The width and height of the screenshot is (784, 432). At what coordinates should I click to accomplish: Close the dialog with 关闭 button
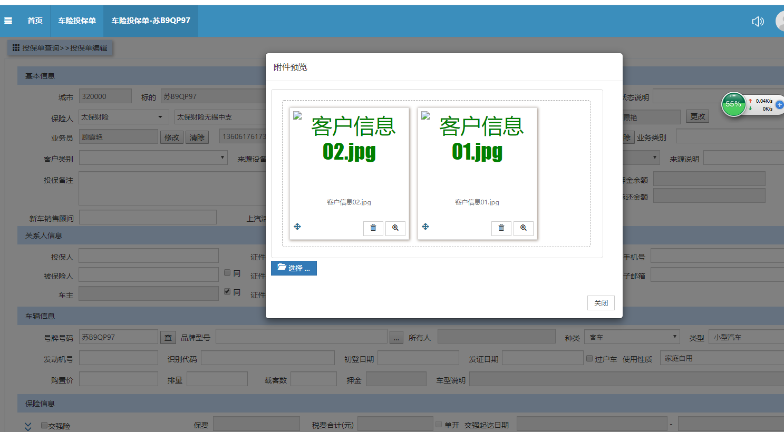[601, 303]
